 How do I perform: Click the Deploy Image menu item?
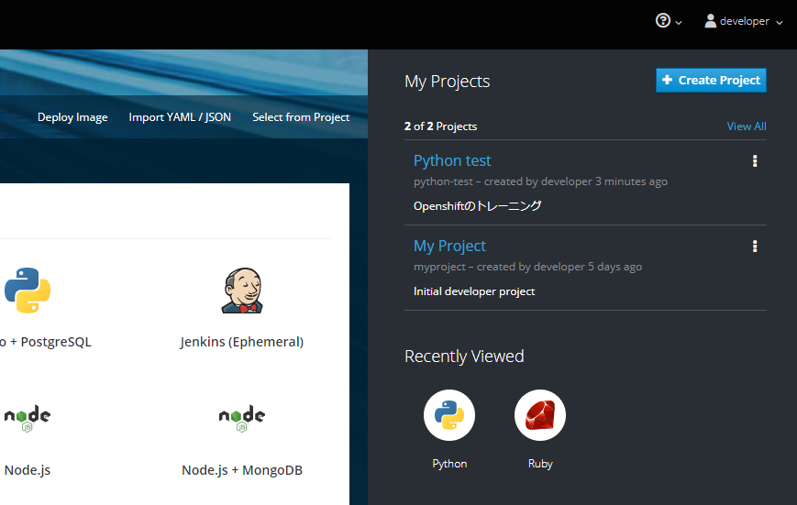(72, 117)
